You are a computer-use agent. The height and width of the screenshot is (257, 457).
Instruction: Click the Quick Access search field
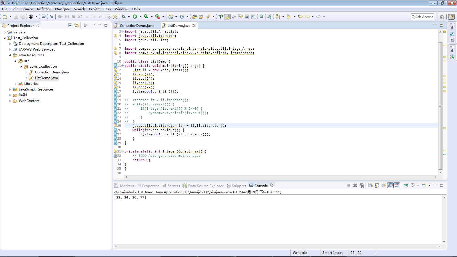[422, 17]
